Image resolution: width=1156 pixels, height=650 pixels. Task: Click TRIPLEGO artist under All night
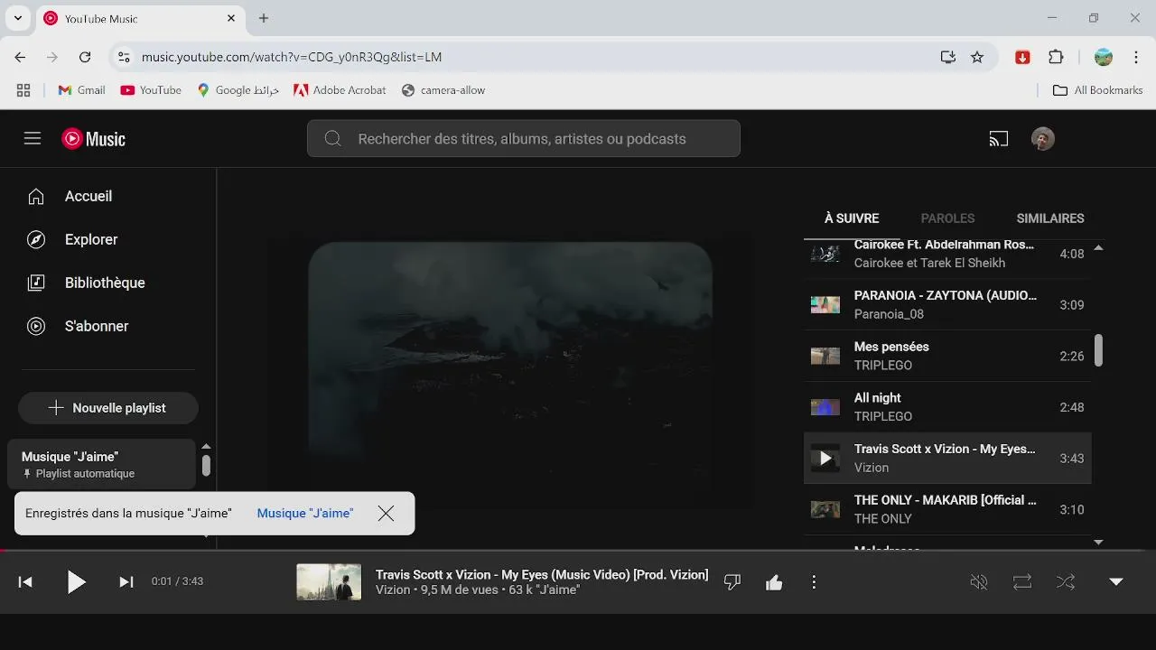click(883, 416)
